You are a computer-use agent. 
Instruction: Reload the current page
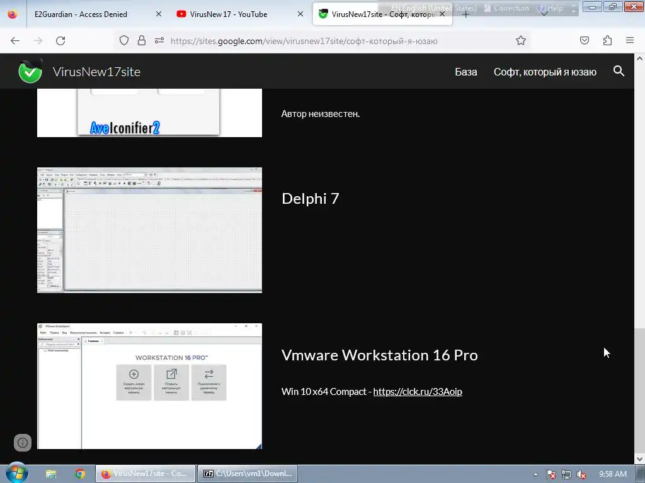click(x=60, y=41)
